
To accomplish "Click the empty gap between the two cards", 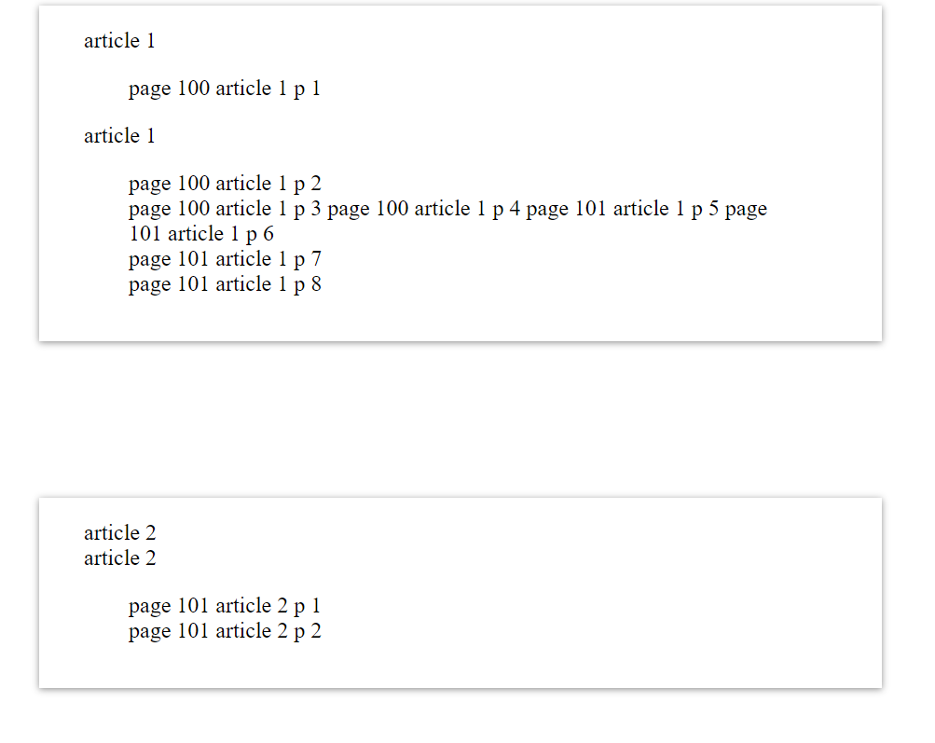I will click(x=461, y=420).
